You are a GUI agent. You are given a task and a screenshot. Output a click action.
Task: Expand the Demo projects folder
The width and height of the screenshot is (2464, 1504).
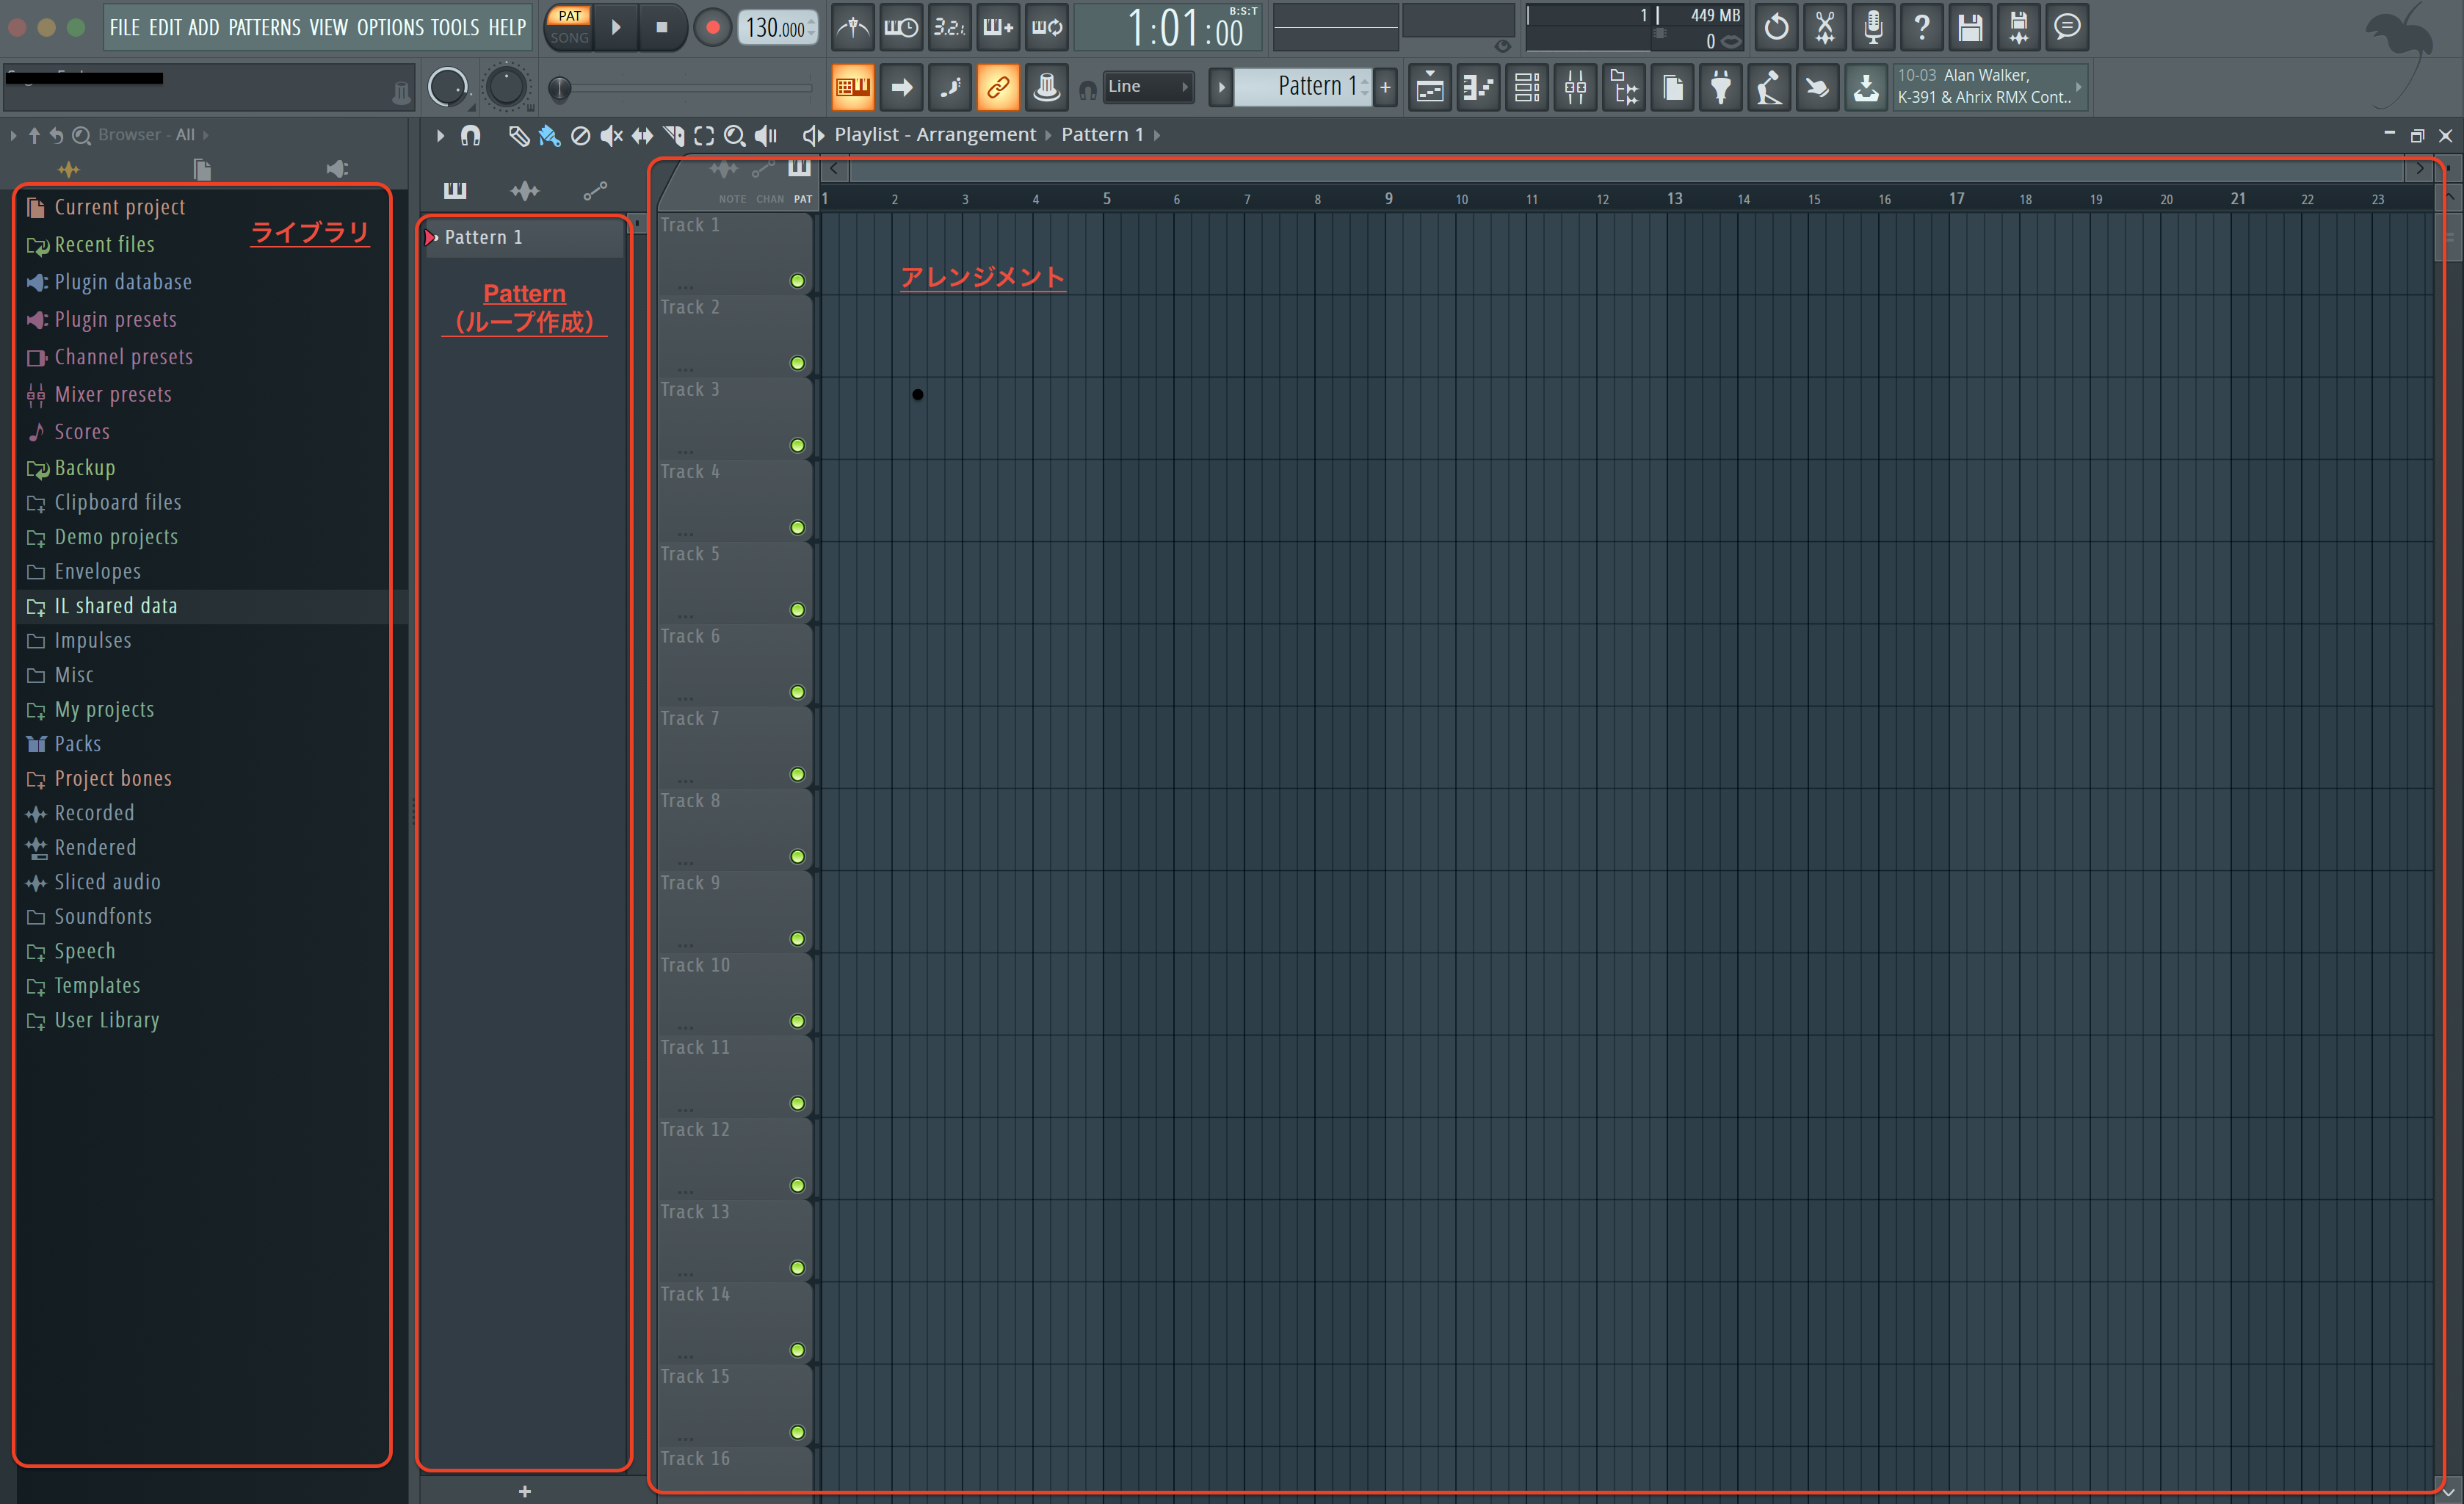102,537
